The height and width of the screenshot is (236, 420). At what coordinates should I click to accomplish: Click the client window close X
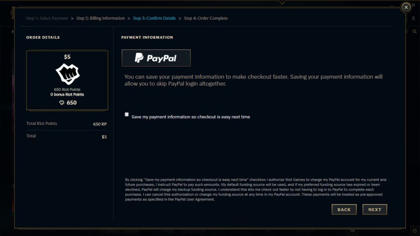[x=414, y=5]
